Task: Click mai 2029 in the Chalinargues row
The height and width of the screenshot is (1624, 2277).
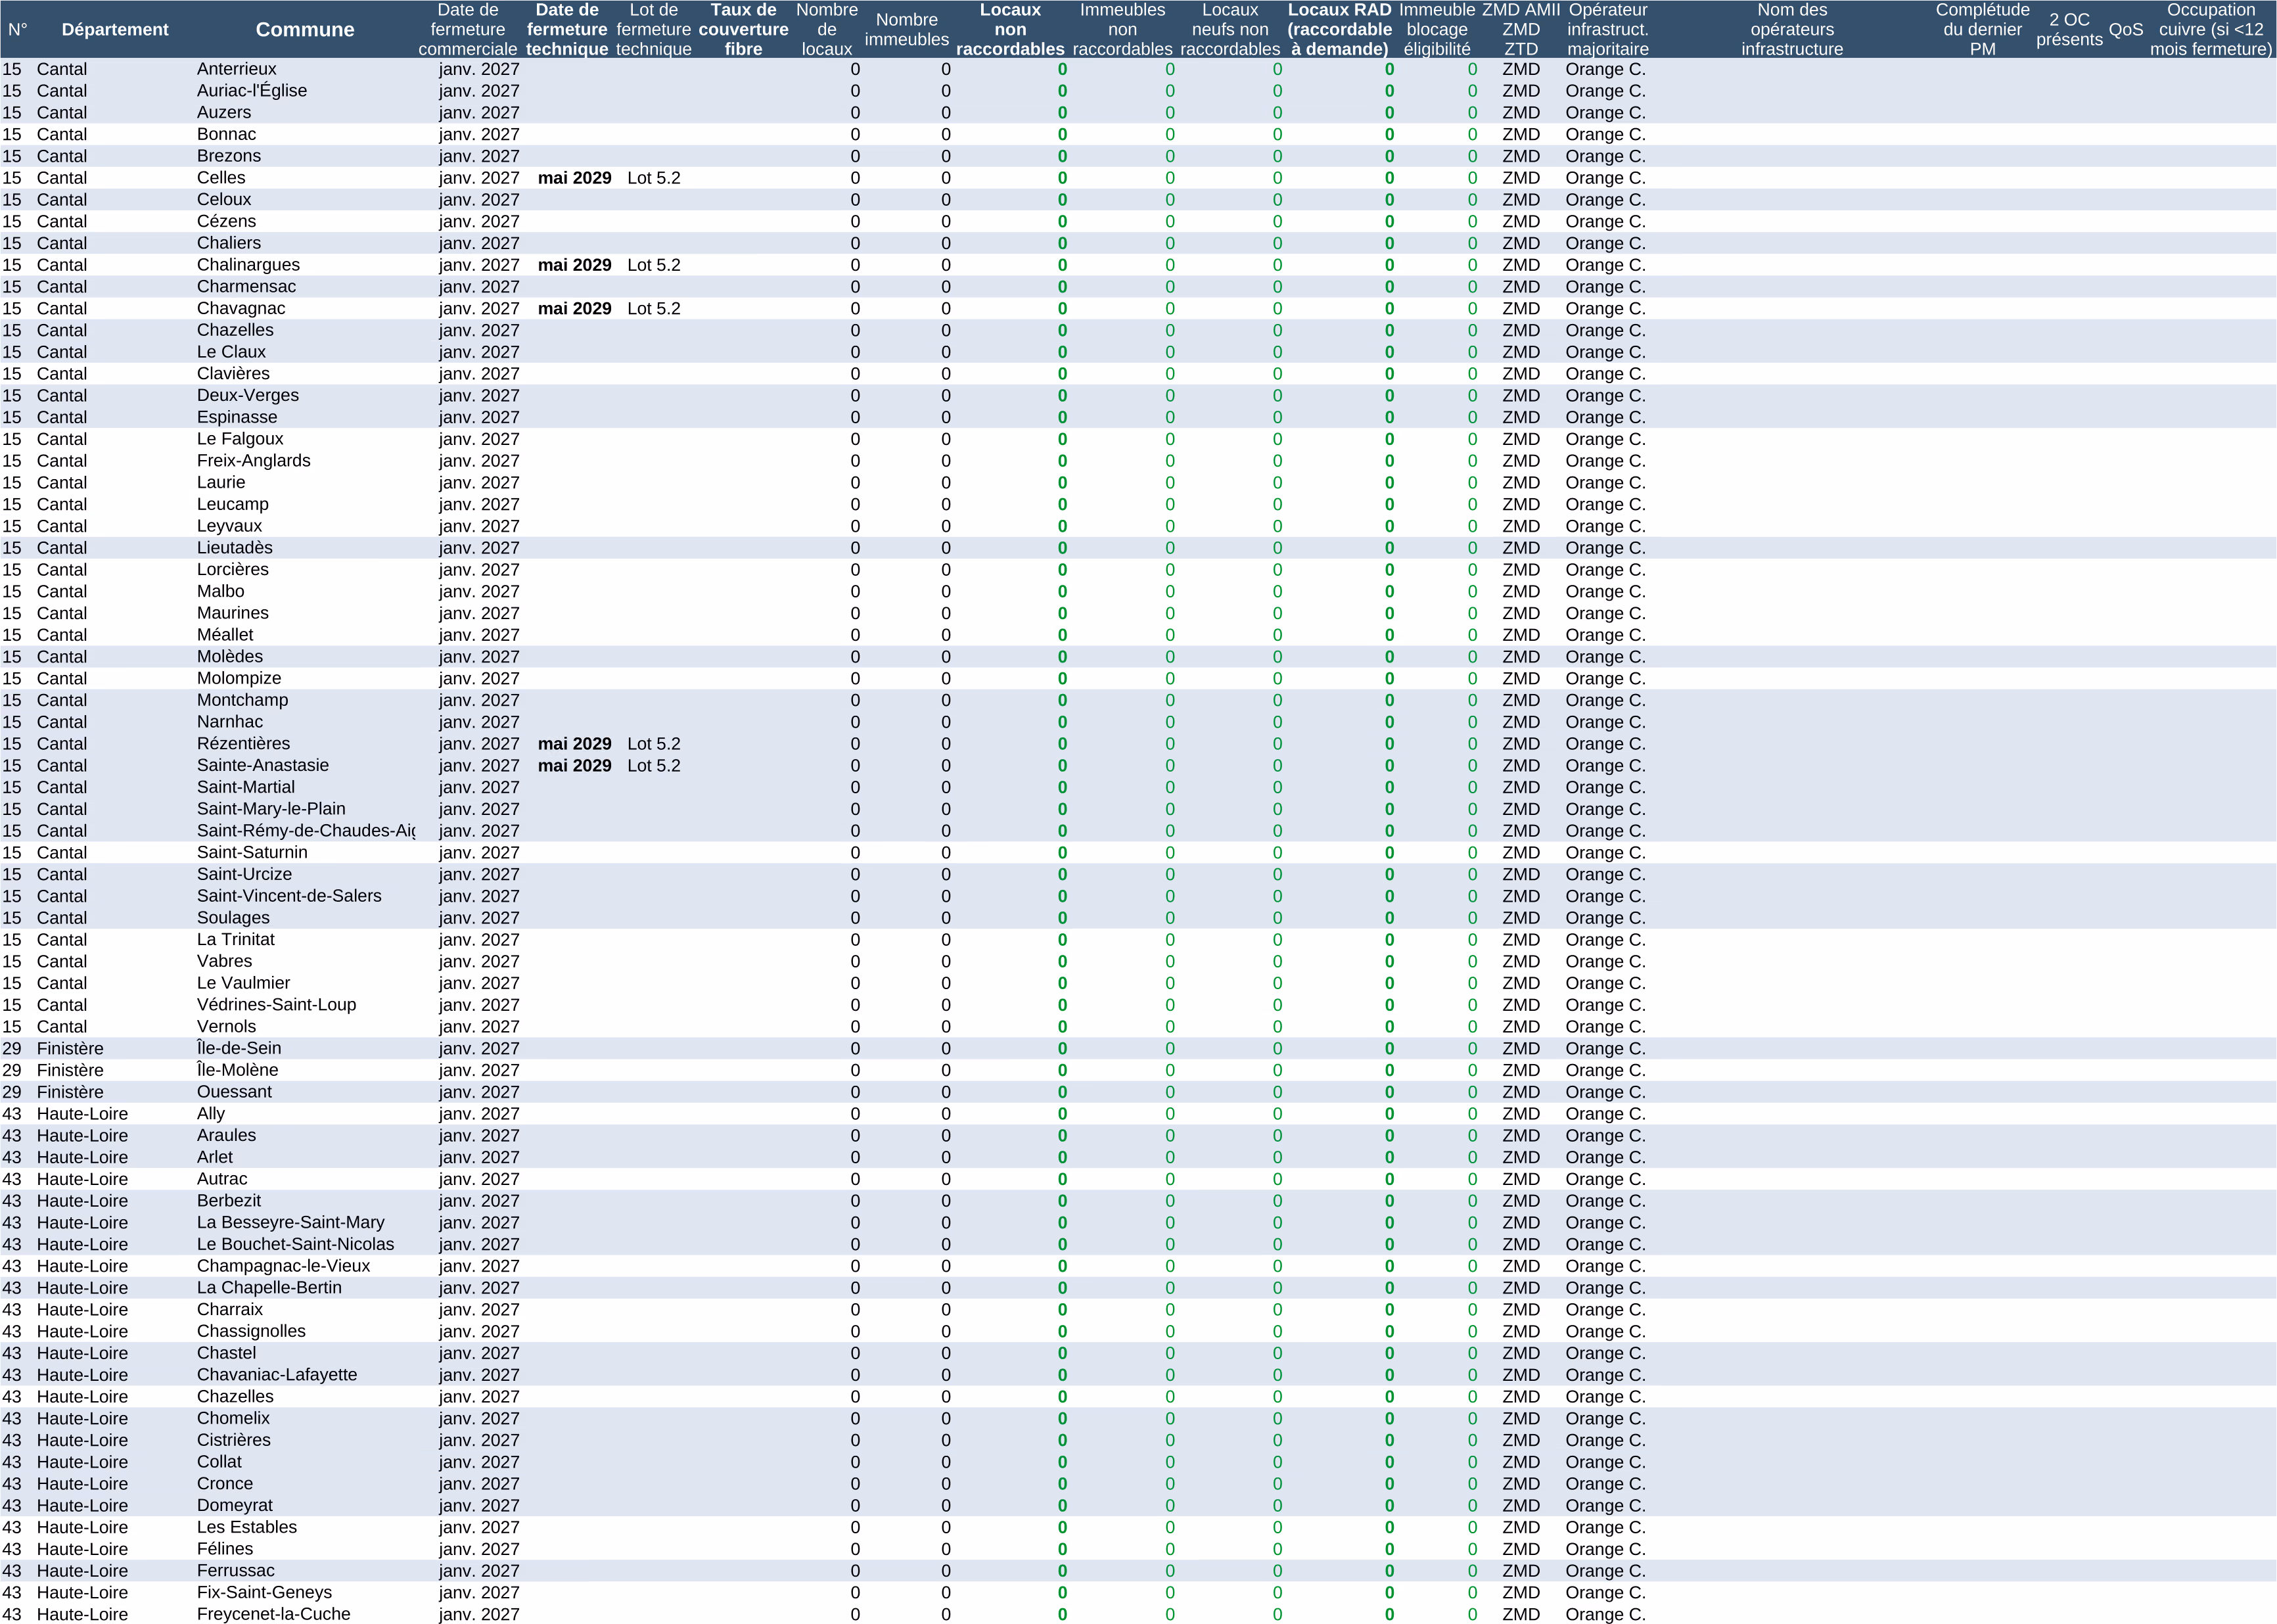Action: coord(574,265)
